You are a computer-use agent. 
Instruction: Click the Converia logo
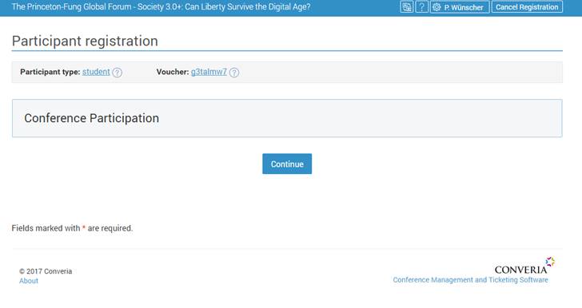click(524, 266)
